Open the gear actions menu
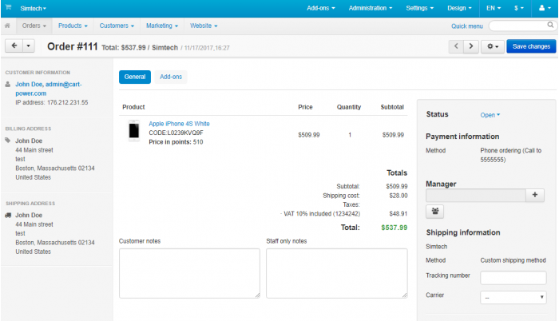 tap(493, 46)
